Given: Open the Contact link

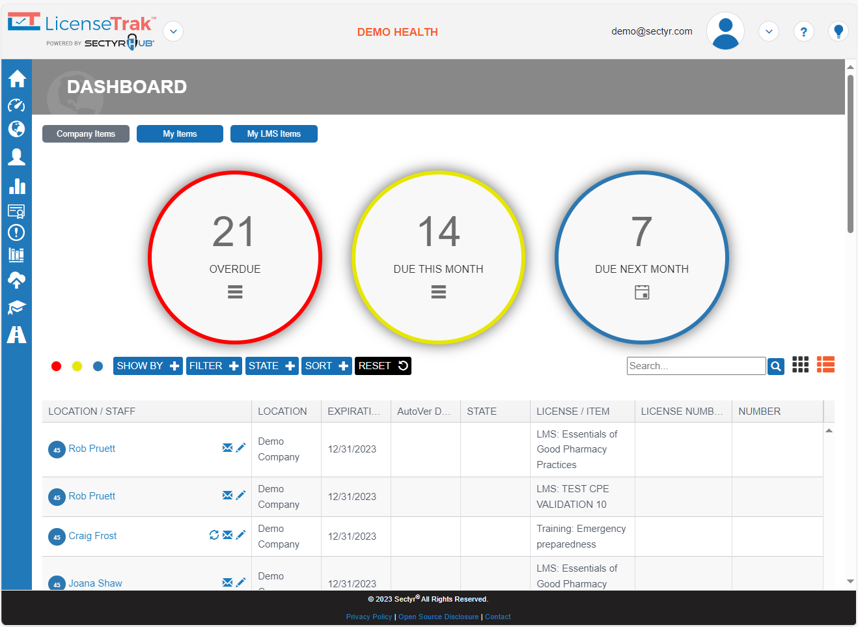Looking at the screenshot, I should (498, 617).
